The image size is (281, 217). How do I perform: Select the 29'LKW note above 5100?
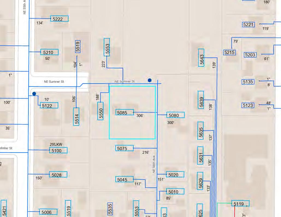(x=56, y=144)
